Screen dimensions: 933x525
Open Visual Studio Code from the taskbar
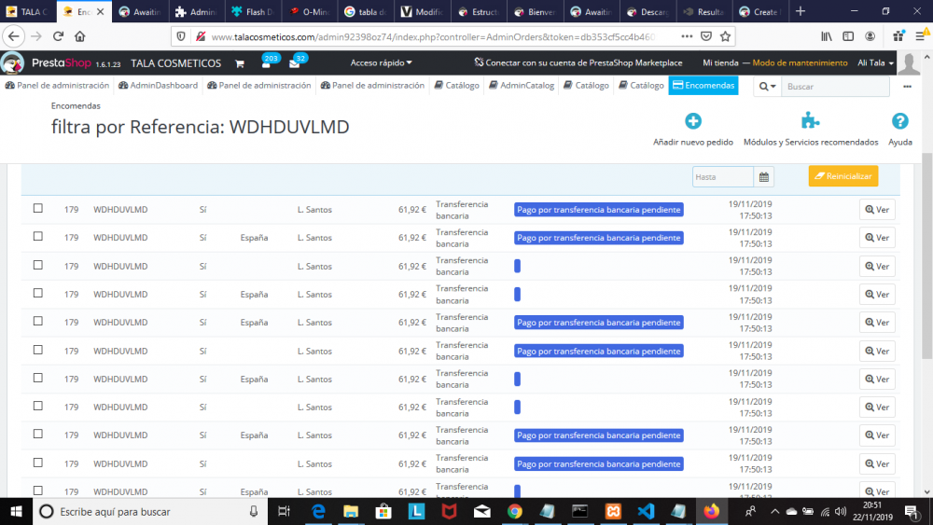[646, 511]
